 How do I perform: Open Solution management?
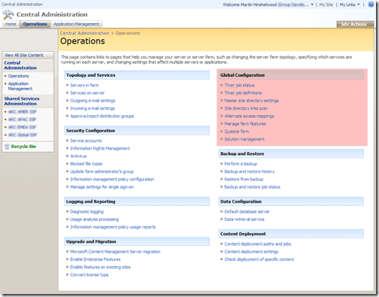[244, 139]
